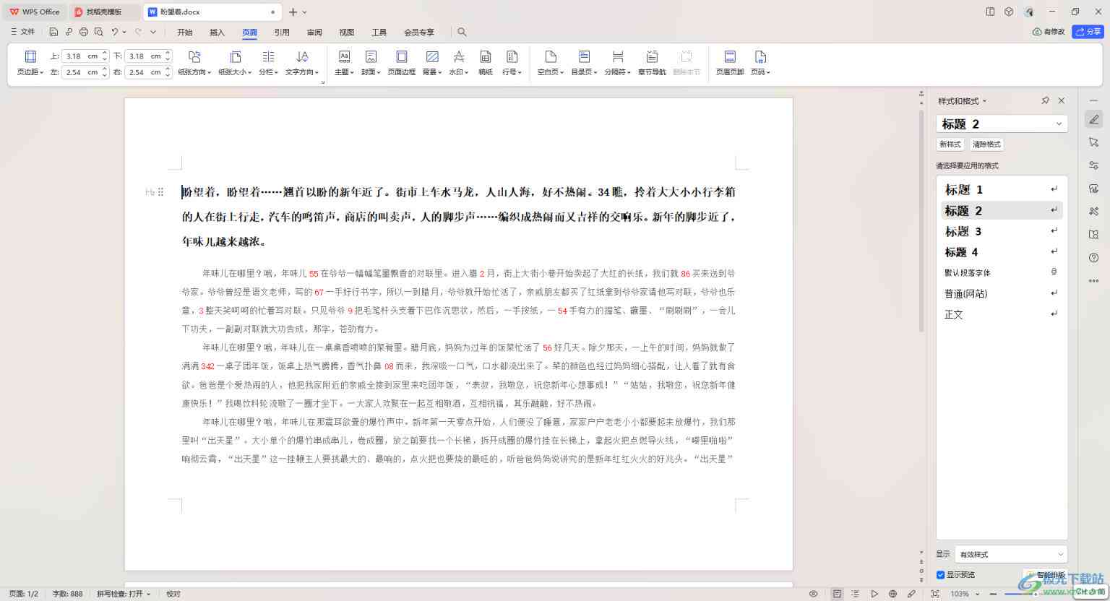The image size is (1110, 601).
Task: Open the 文件 file menu
Action: [x=23, y=32]
